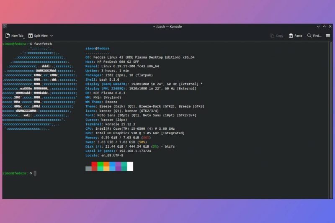
Task: Expand the New Tab profile dropdown arrow
Action: (24, 38)
